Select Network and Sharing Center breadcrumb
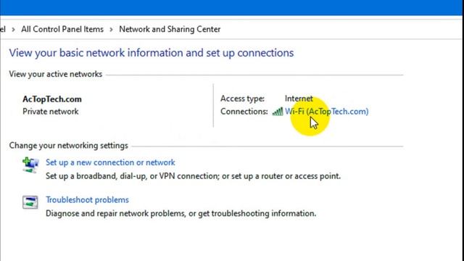 170,29
